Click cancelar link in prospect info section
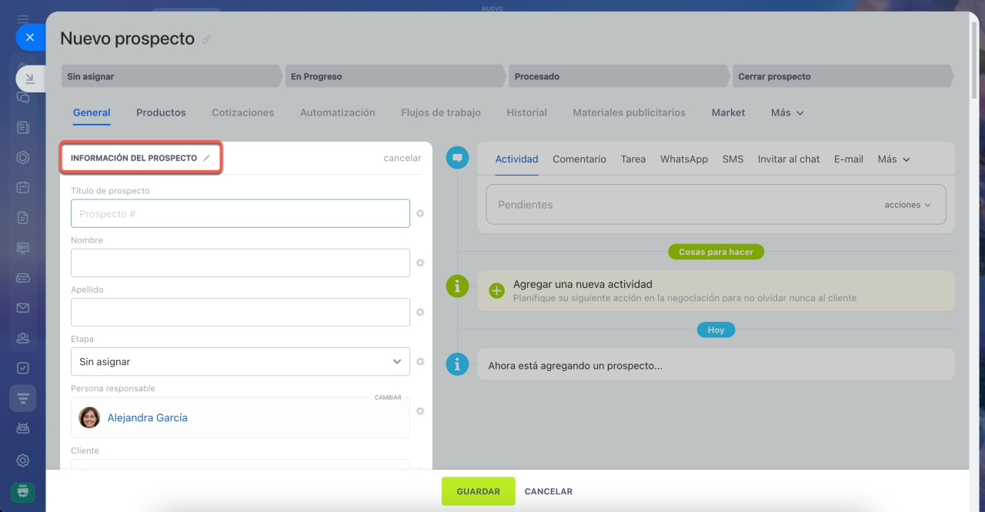The width and height of the screenshot is (985, 512). 402,158
